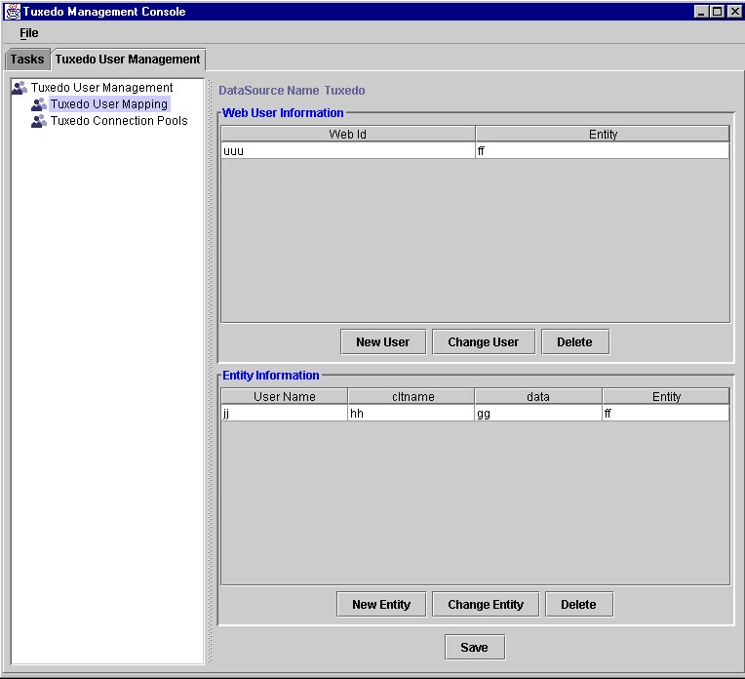Select the 'hh' cltname cell
This screenshot has width=745, height=679.
coord(412,414)
